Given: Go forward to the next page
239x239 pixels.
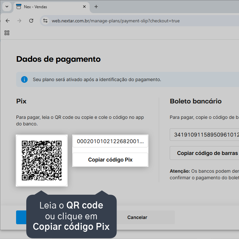Looking at the screenshot, I should pyautogui.click(x=19, y=21).
